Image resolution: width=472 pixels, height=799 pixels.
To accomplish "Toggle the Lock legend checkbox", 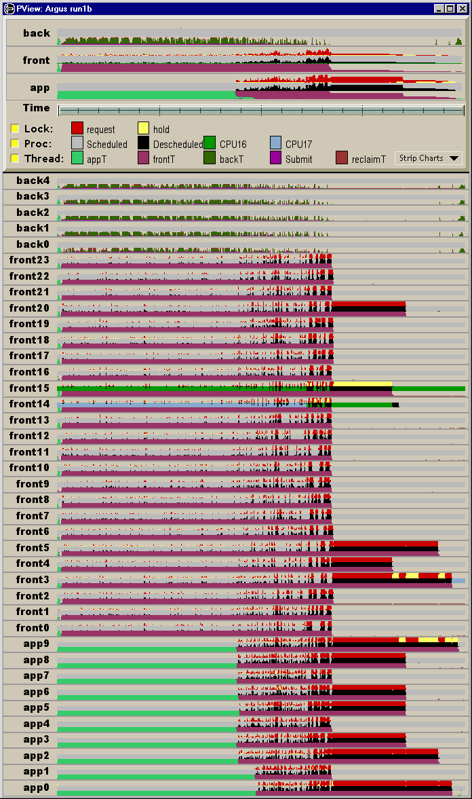I will pos(15,128).
